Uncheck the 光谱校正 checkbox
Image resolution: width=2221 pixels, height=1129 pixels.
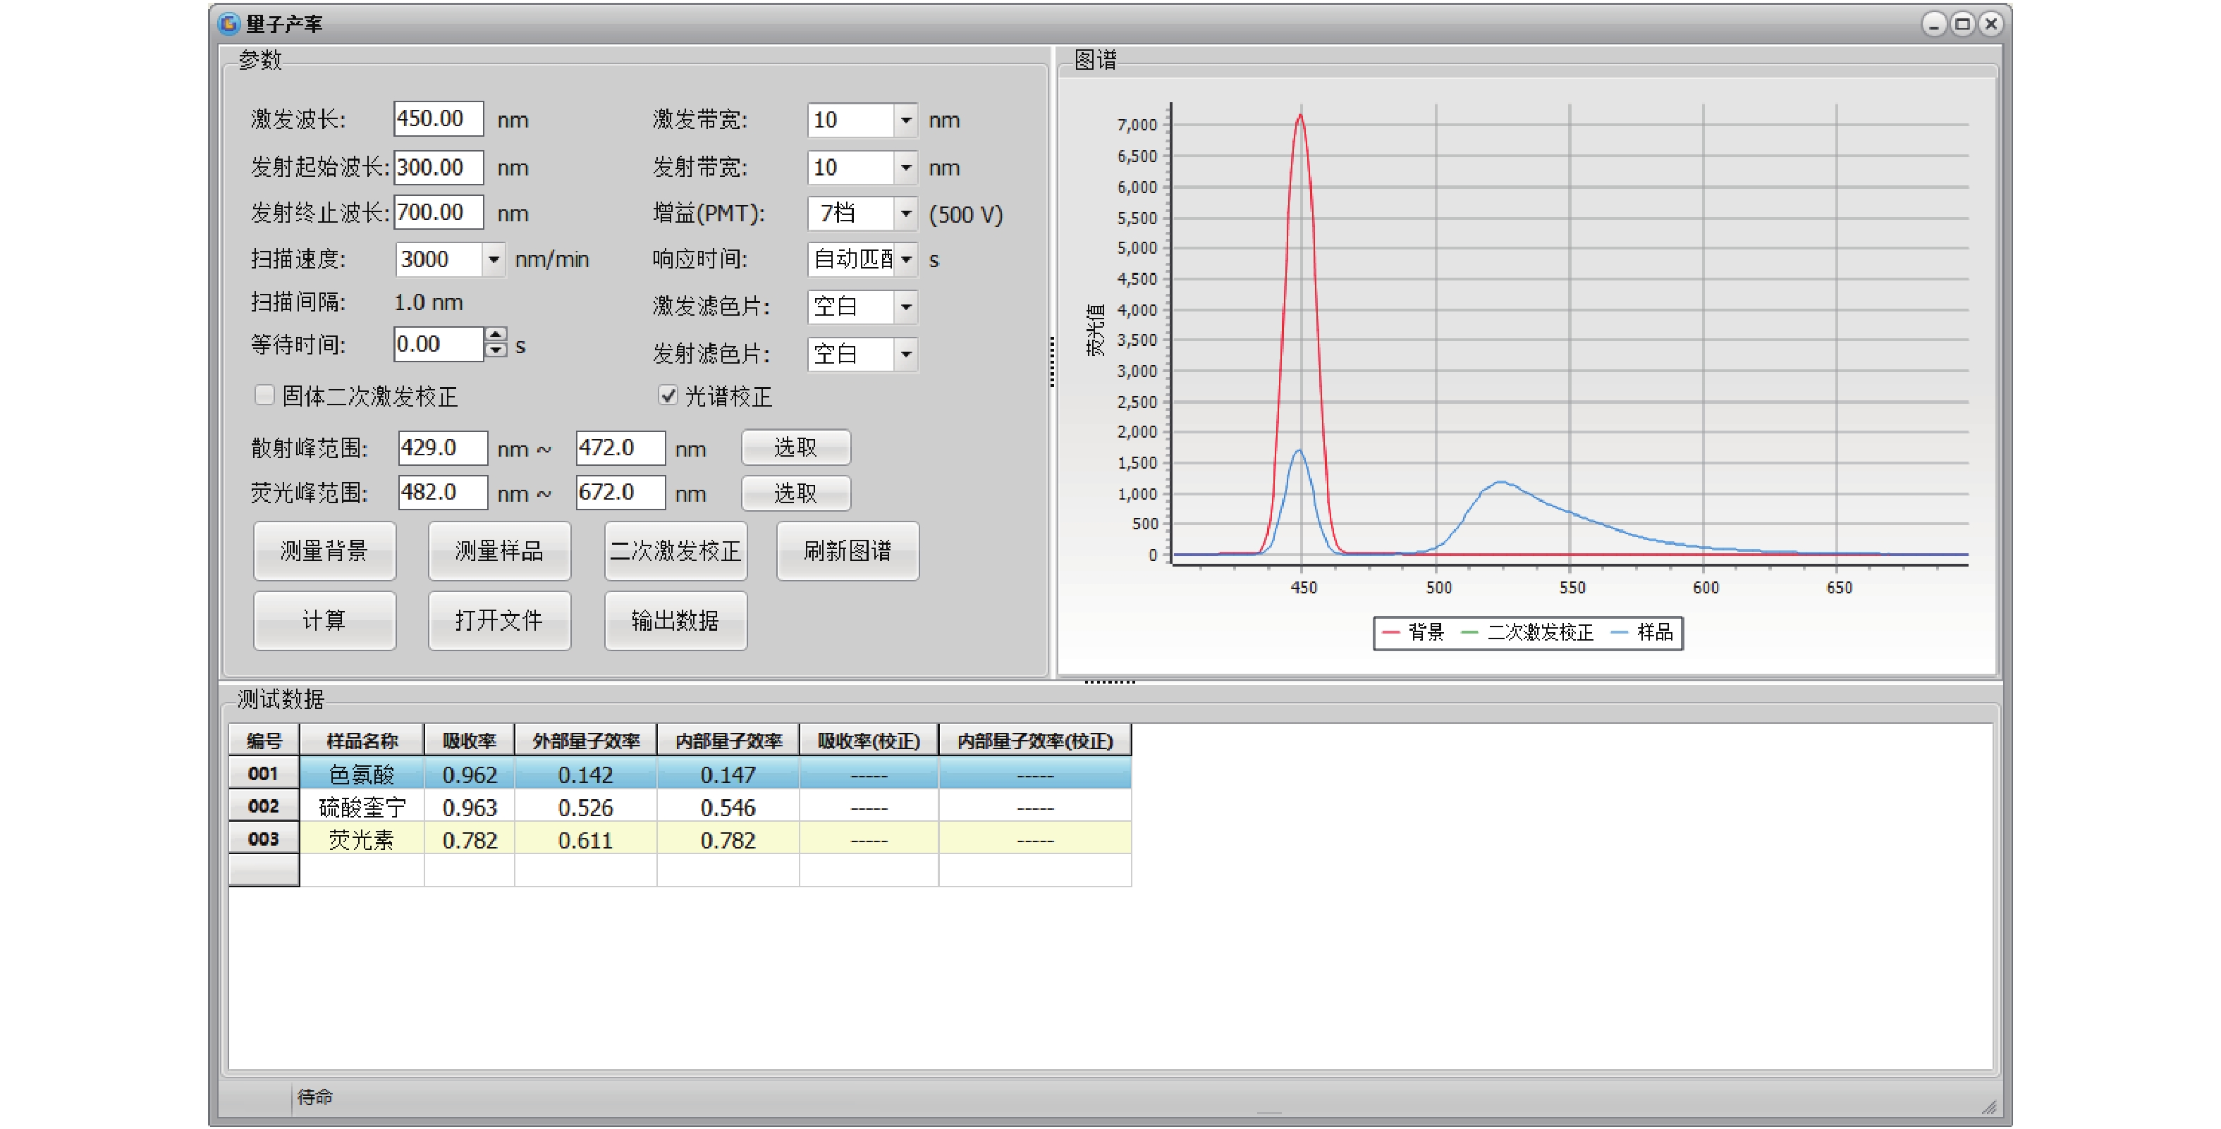click(667, 395)
